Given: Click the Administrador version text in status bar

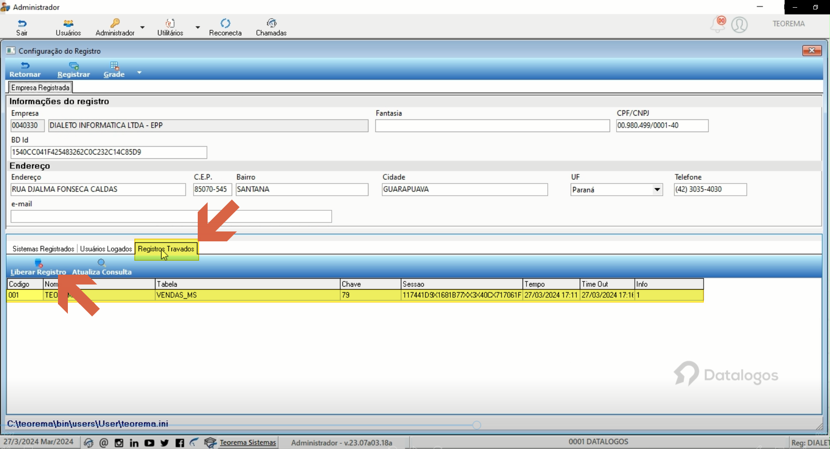Looking at the screenshot, I should 342,443.
